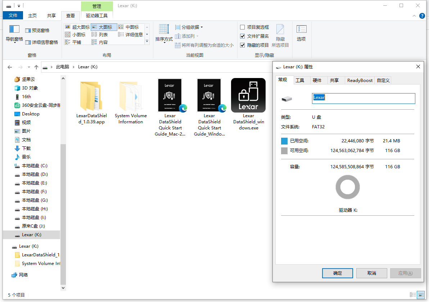This screenshot has height=302, width=429.
Task: Open the Customize (自定义) tab in properties dialog
Action: tap(383, 80)
